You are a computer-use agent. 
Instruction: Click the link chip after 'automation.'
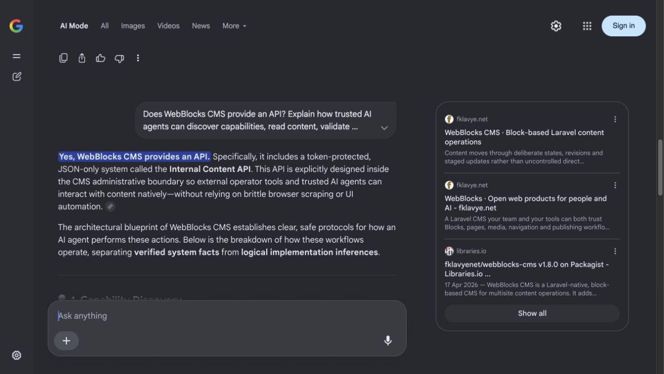coord(110,207)
